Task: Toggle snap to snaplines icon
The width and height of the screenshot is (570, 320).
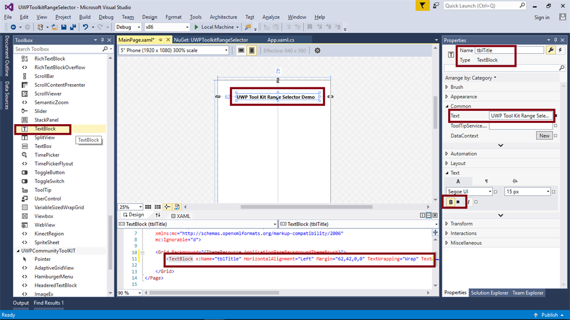Action: (167, 207)
